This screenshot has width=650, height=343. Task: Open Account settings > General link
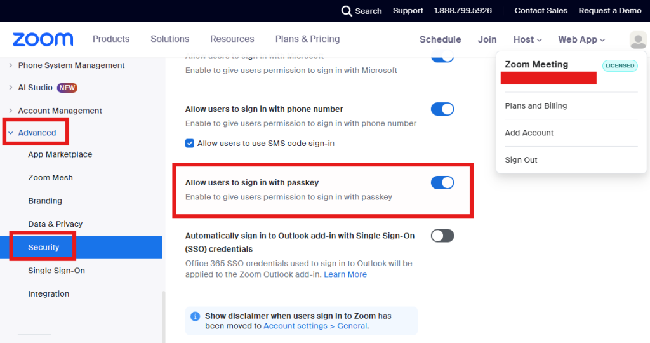[x=315, y=326]
